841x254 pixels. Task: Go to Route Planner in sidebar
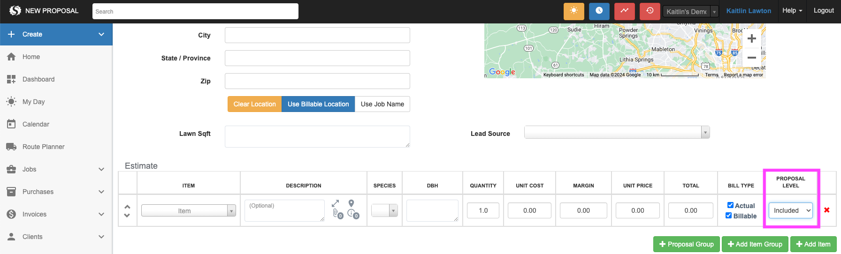point(43,147)
